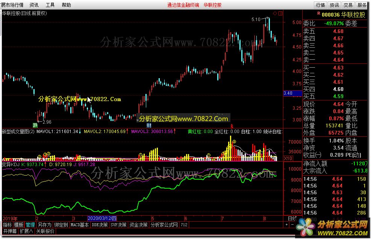Click the 712 template button

point(184,225)
